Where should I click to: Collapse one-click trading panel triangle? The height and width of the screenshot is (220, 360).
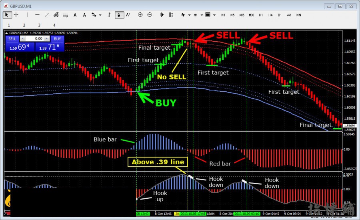coord(7,33)
